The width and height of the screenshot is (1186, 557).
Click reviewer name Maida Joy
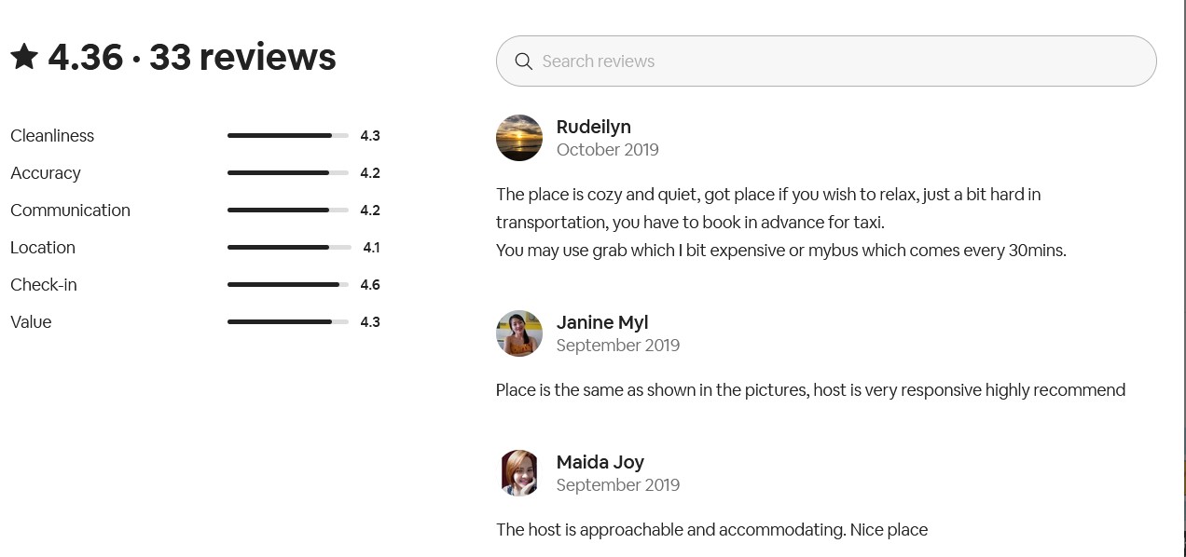pos(600,462)
